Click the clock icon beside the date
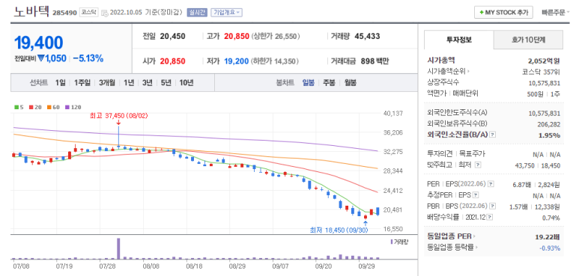This screenshot has height=276, width=579. [104, 13]
